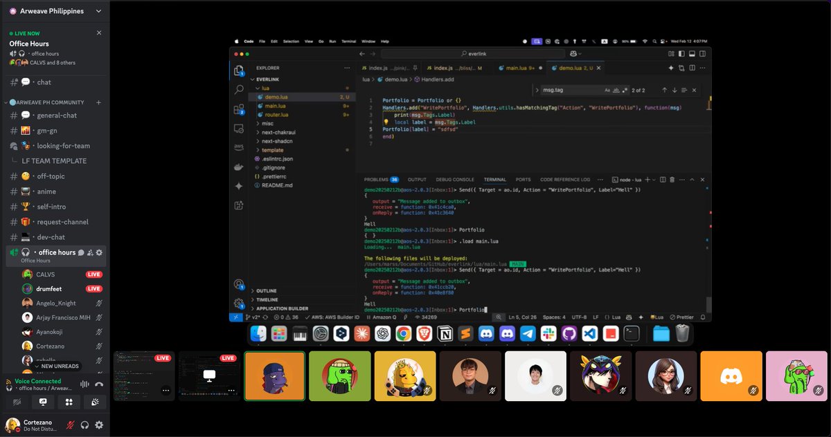This screenshot has width=831, height=437.
Task: Switch to DEBUG CONSOLE tab in stream
Action: click(x=455, y=179)
